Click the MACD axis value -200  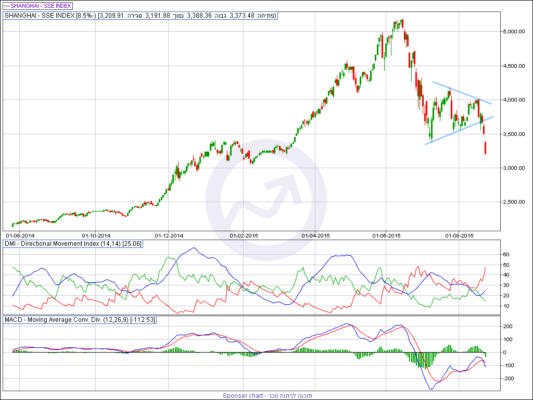tap(507, 378)
